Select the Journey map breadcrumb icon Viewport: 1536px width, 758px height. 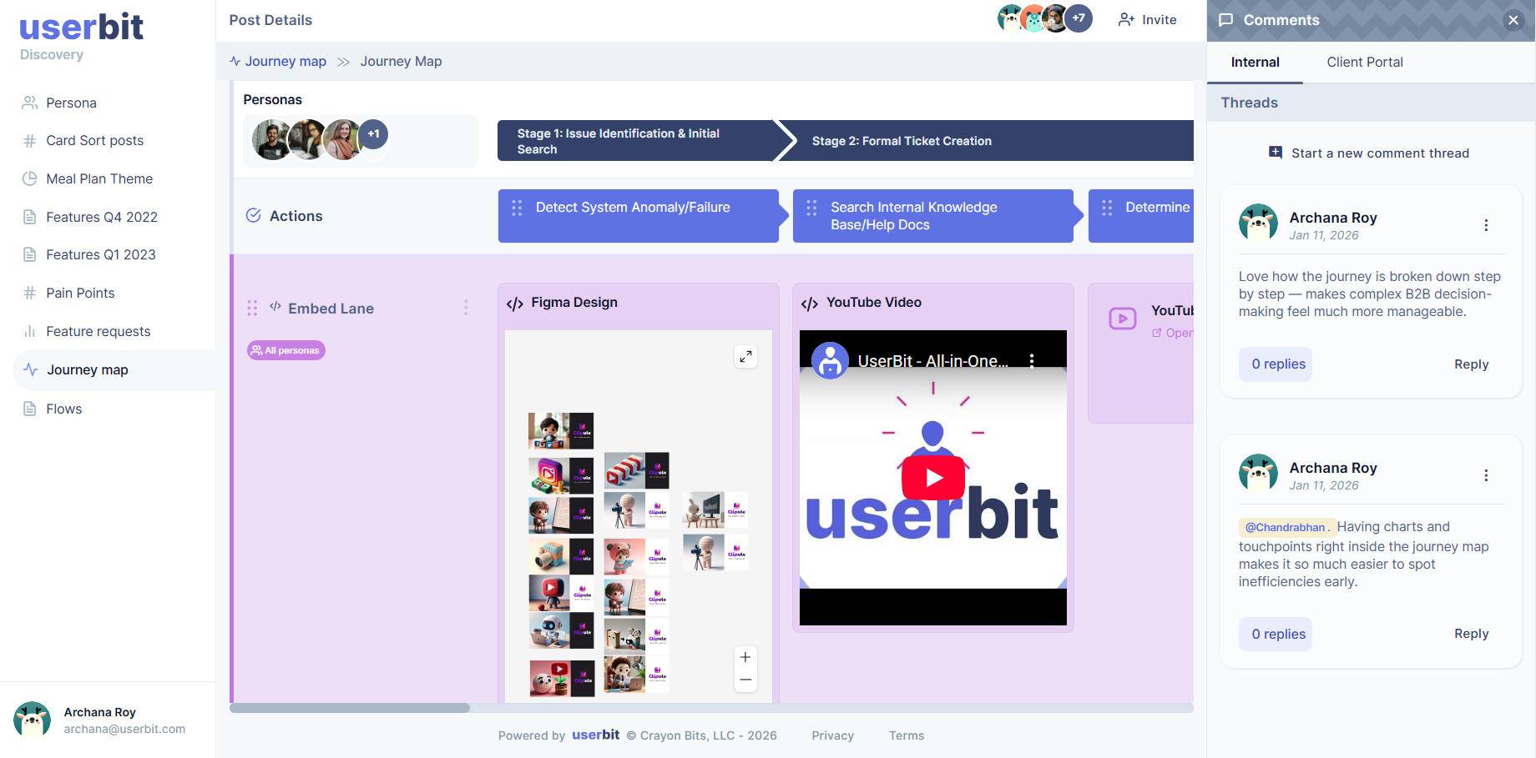click(x=234, y=61)
